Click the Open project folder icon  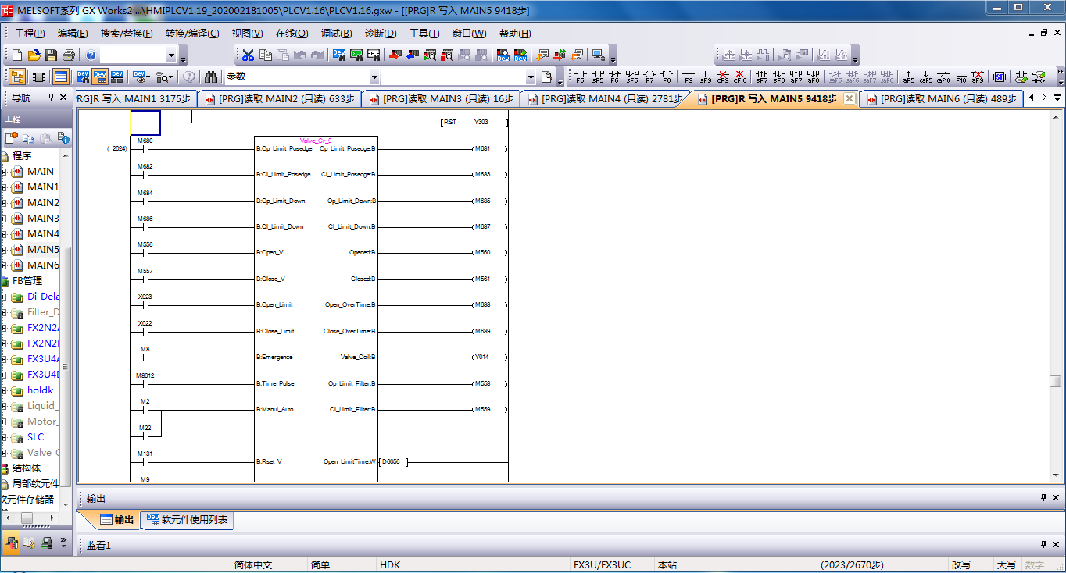(34, 55)
